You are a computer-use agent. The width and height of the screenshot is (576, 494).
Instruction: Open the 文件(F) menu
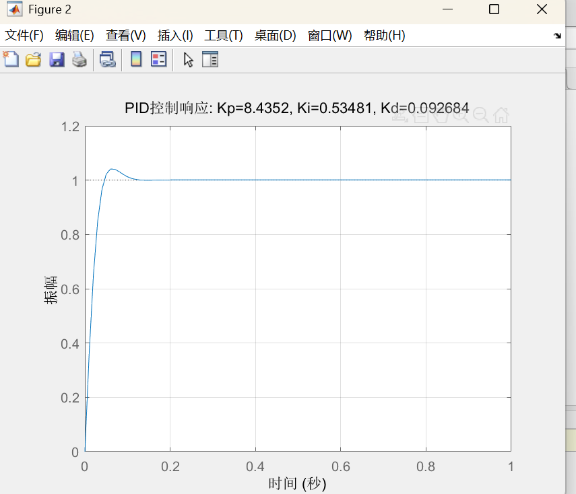tap(24, 36)
